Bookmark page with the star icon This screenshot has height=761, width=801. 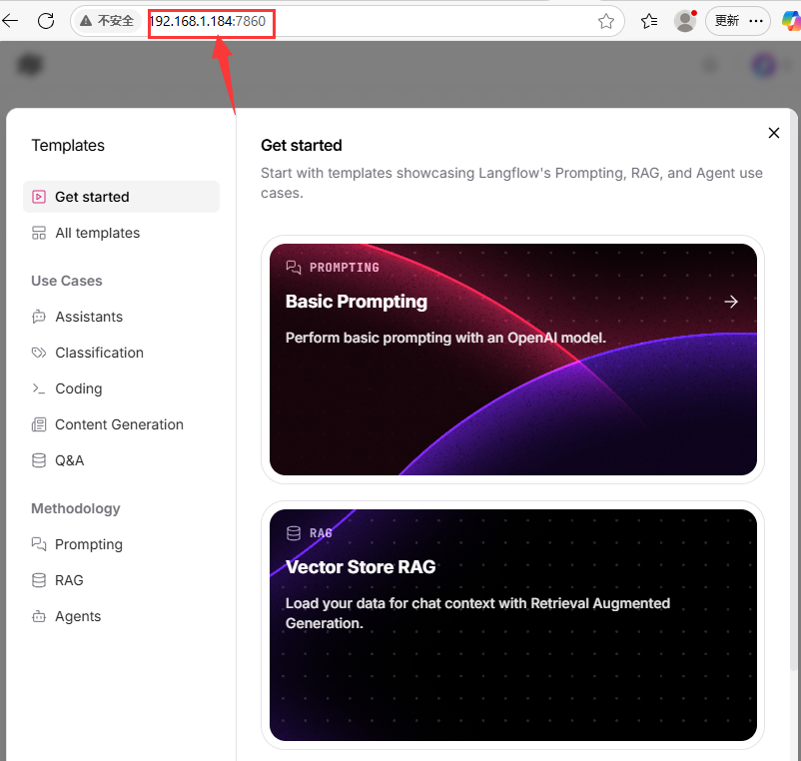(x=606, y=21)
